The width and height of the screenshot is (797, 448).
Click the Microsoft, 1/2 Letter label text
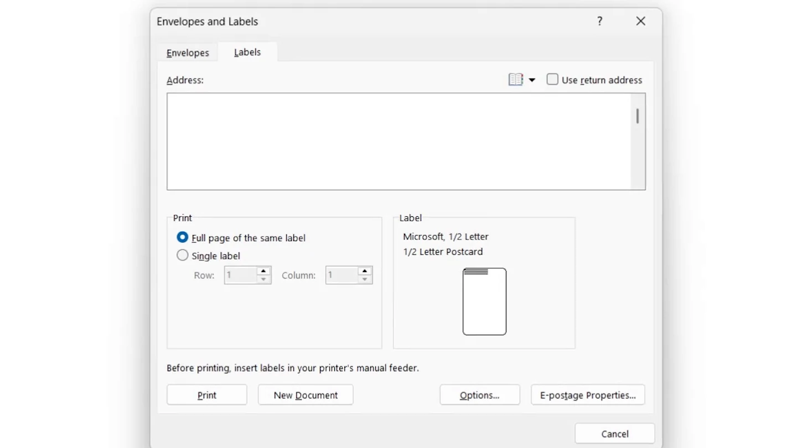446,236
